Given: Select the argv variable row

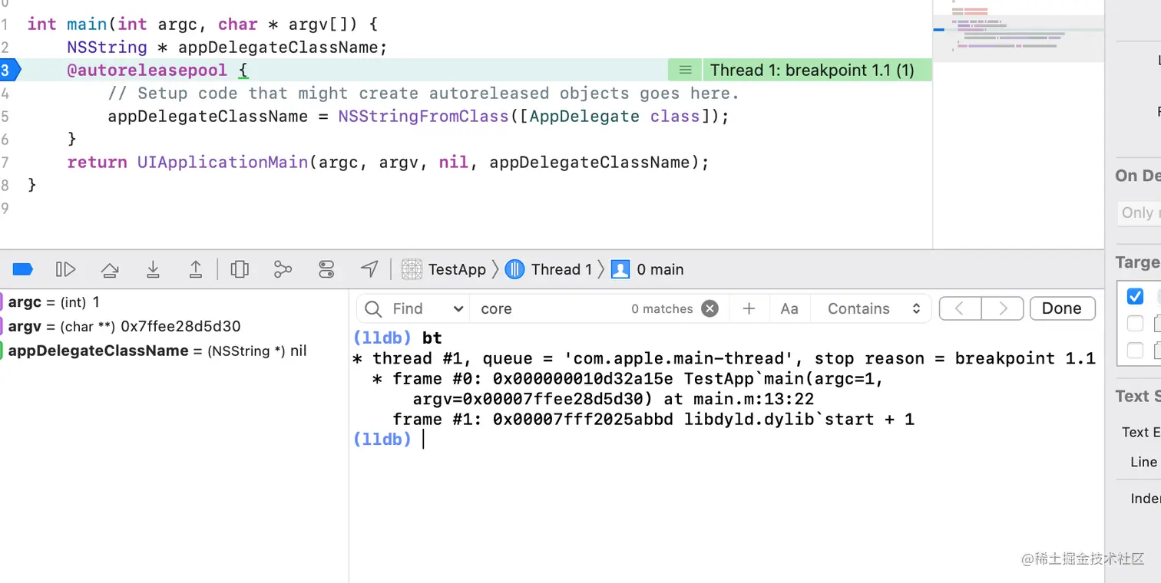Looking at the screenshot, I should 174,326.
